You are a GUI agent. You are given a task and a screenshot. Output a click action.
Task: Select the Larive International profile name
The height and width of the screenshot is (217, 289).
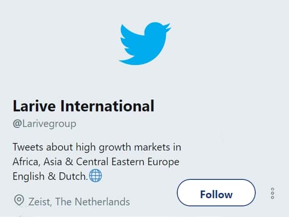[83, 106]
